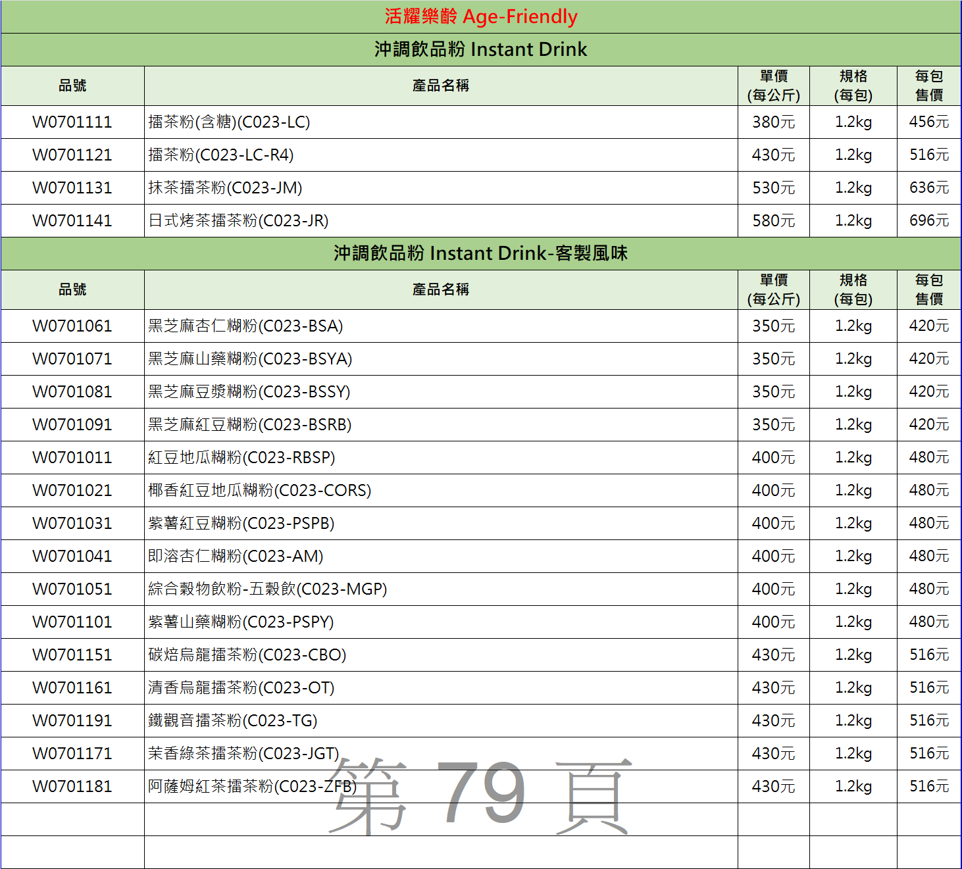Screen dimensions: 962x869
Task: Select the 清香烏龍擂茶粉(C023-OT) cell
Action: point(241,688)
